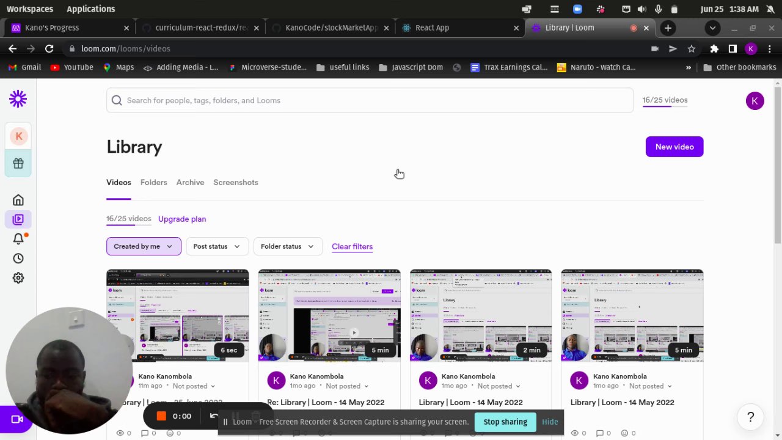Viewport: 782px width, 440px height.
Task: Open the Chrome three-dot menu
Action: point(770,48)
